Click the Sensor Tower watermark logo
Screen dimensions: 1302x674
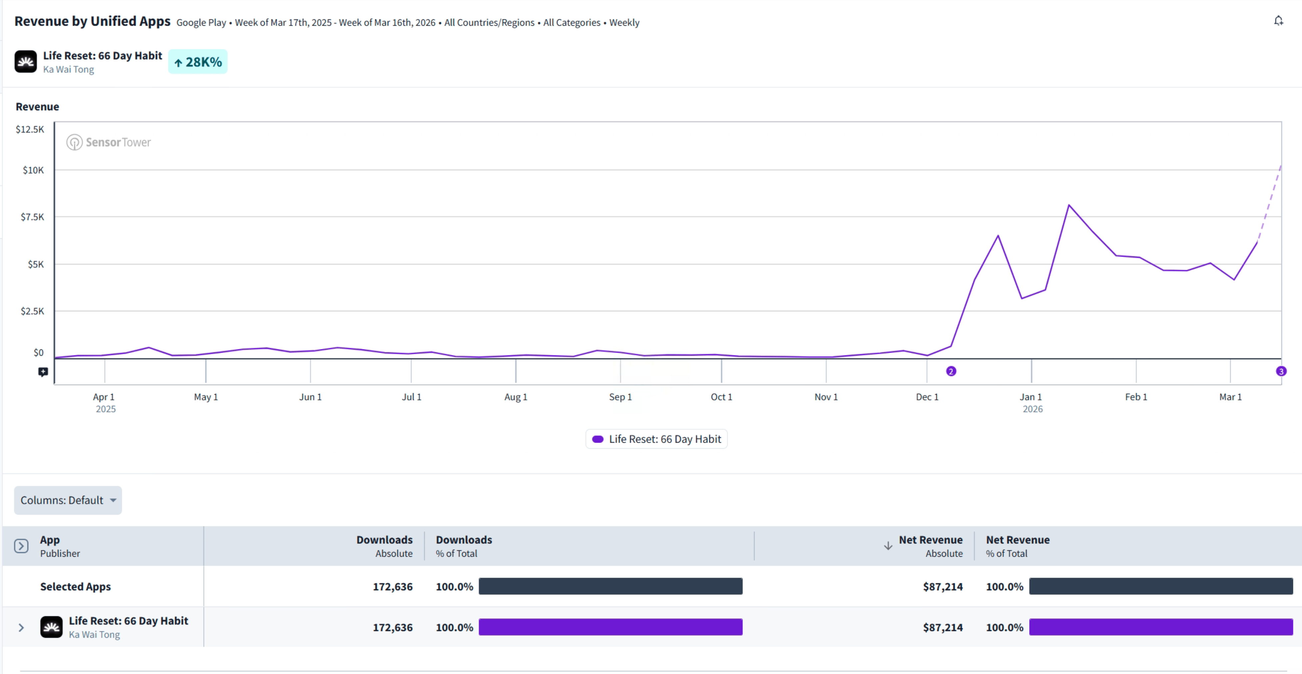click(x=109, y=142)
